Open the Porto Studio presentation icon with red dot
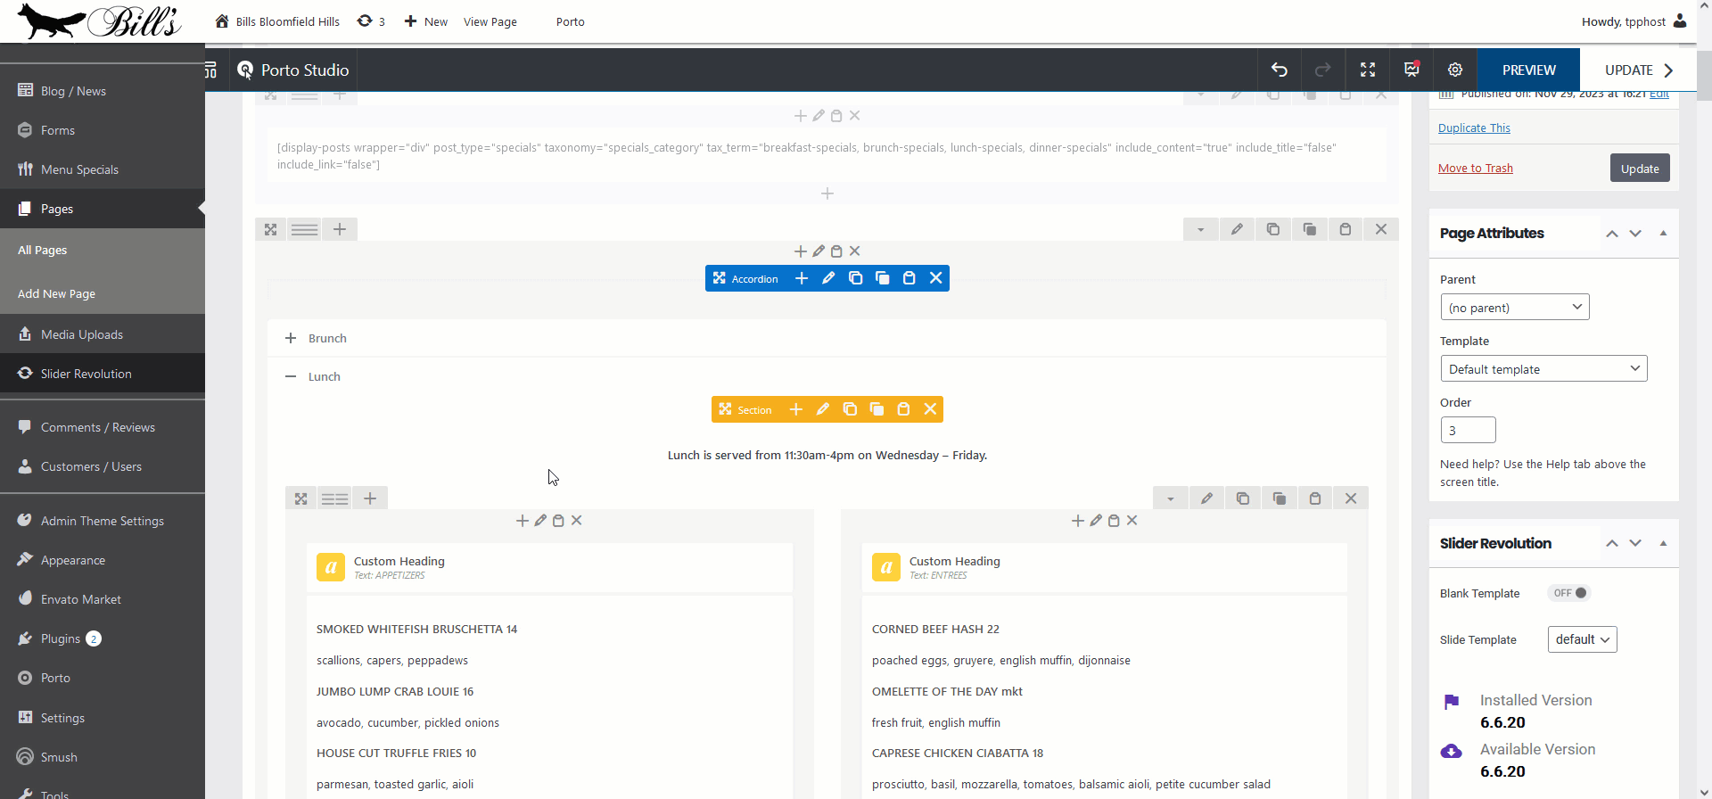 (x=1412, y=70)
